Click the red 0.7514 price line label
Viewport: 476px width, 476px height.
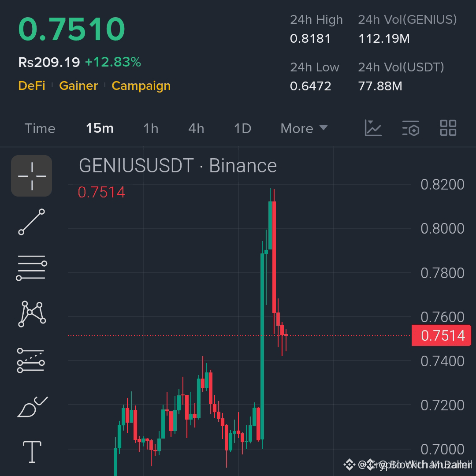tap(441, 335)
